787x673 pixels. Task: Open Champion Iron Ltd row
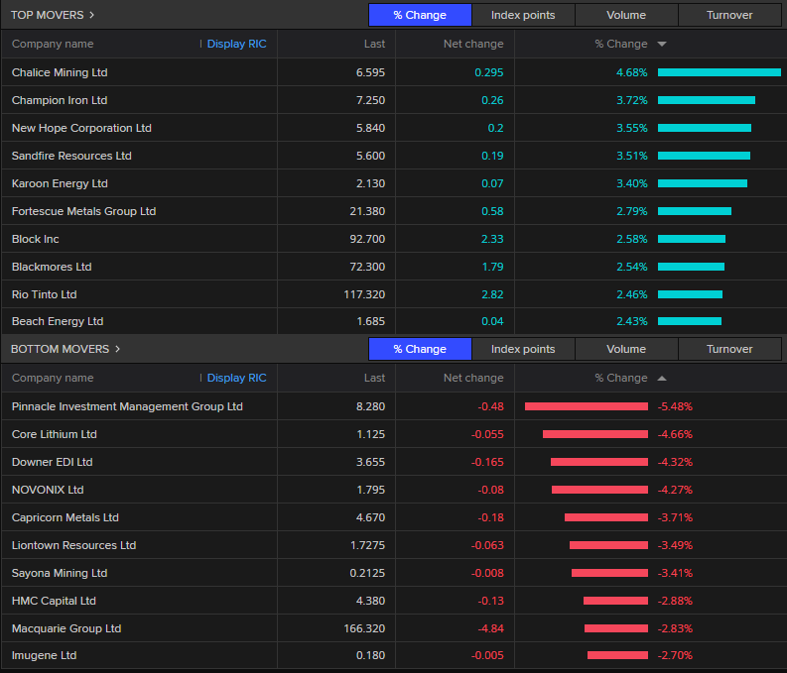click(393, 100)
